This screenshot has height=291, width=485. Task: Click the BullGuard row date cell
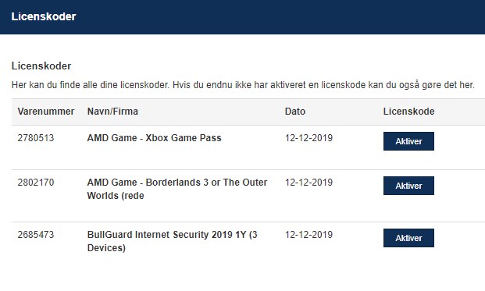click(x=308, y=235)
